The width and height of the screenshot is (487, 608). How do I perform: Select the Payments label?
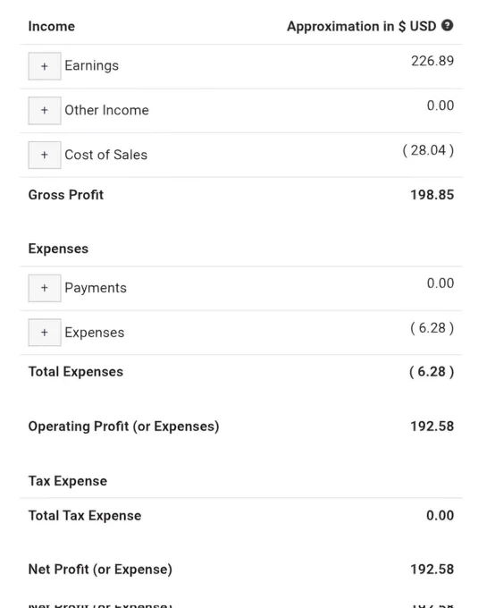click(x=96, y=288)
